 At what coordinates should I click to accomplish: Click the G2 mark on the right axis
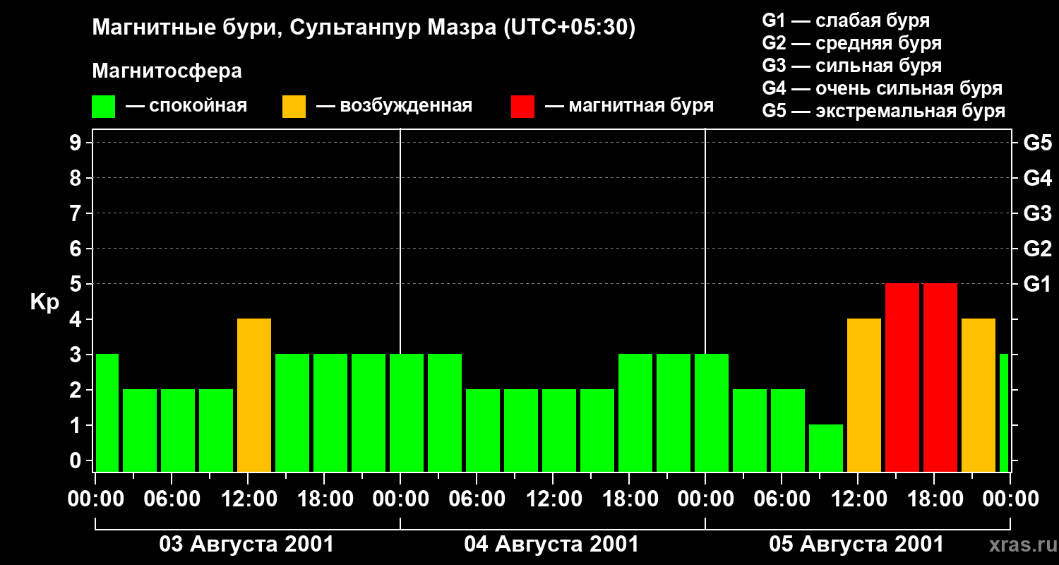tap(1038, 249)
